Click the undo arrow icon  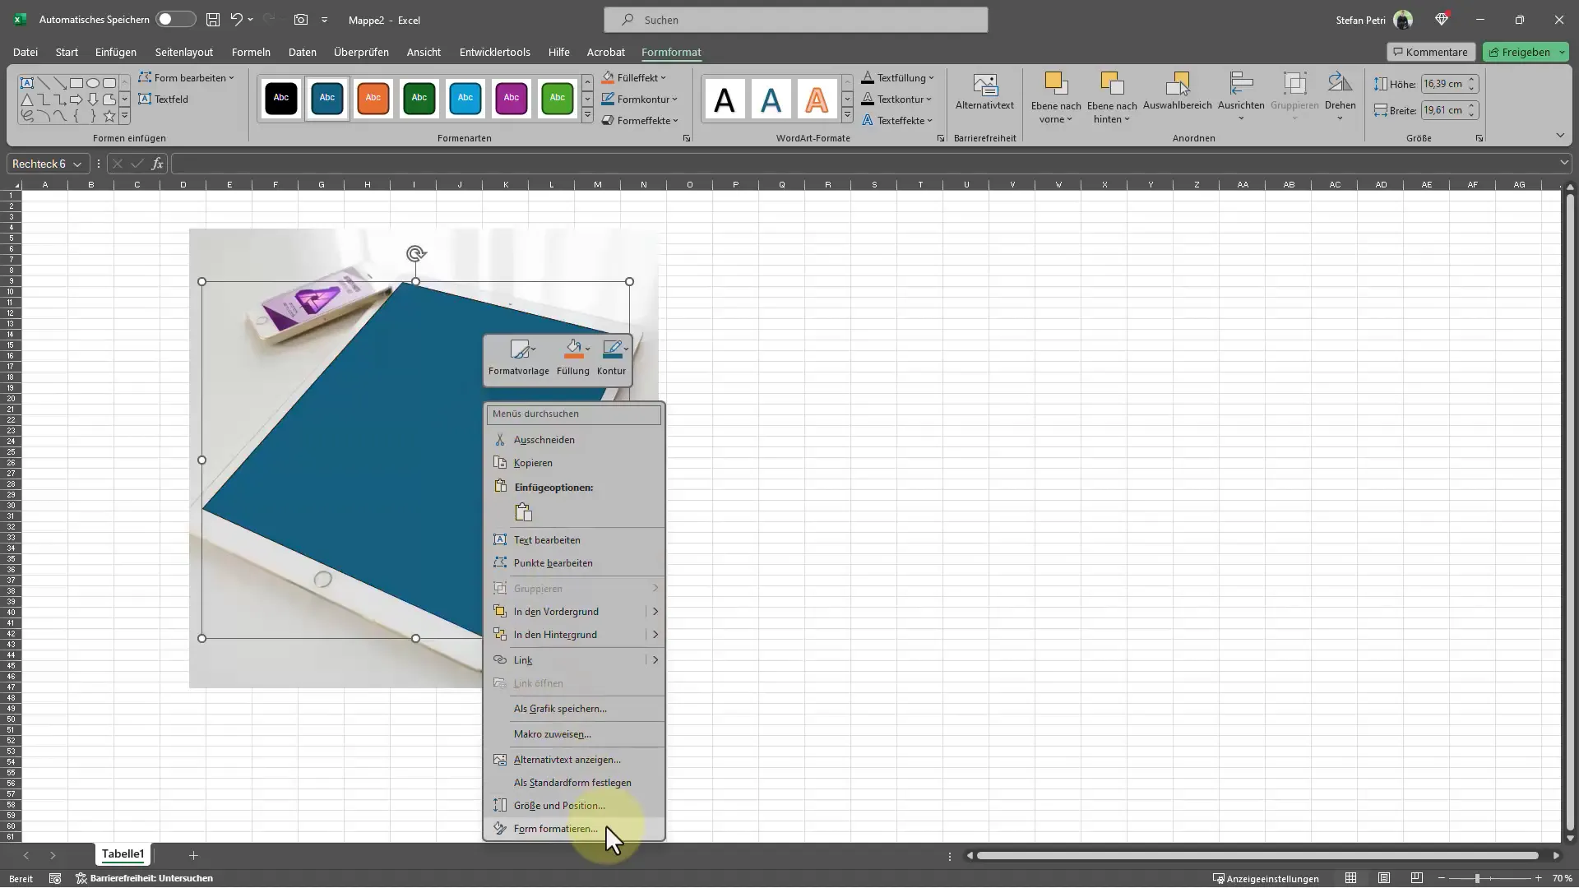[237, 19]
